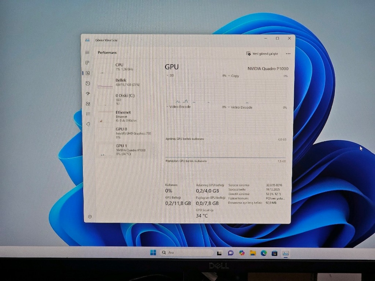Click the DirectX value '12 (FL 12.1)'
The image size is (375, 281).
273,194
